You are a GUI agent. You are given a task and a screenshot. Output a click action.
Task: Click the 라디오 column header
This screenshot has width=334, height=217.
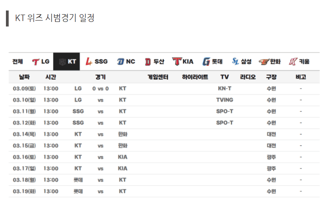coord(248,77)
